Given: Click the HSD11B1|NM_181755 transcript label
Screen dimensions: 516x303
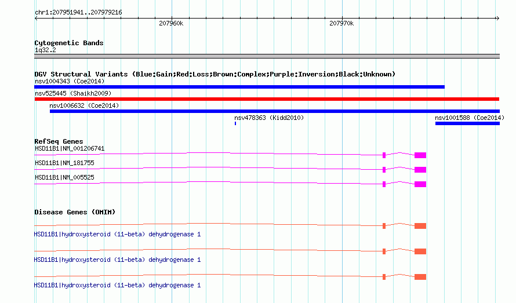Looking at the screenshot, I should click(x=64, y=163).
